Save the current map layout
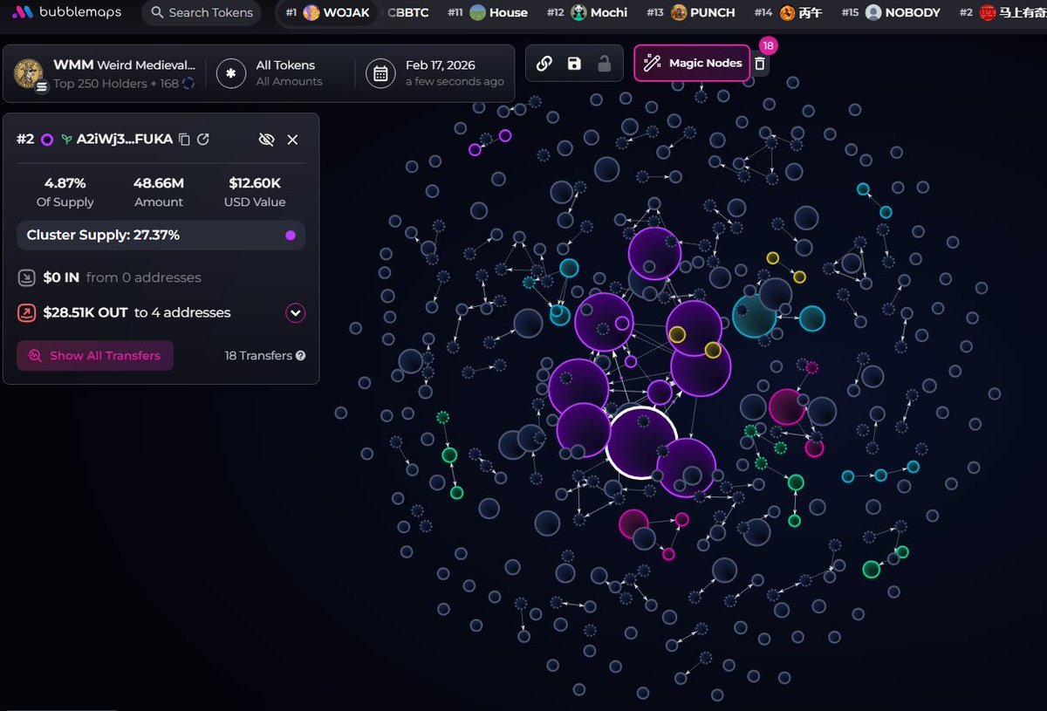This screenshot has height=711, width=1047. [x=574, y=63]
